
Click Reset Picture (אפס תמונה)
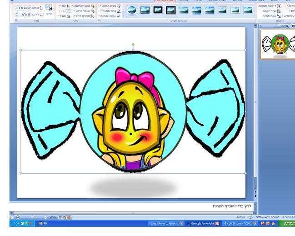pos(272,16)
